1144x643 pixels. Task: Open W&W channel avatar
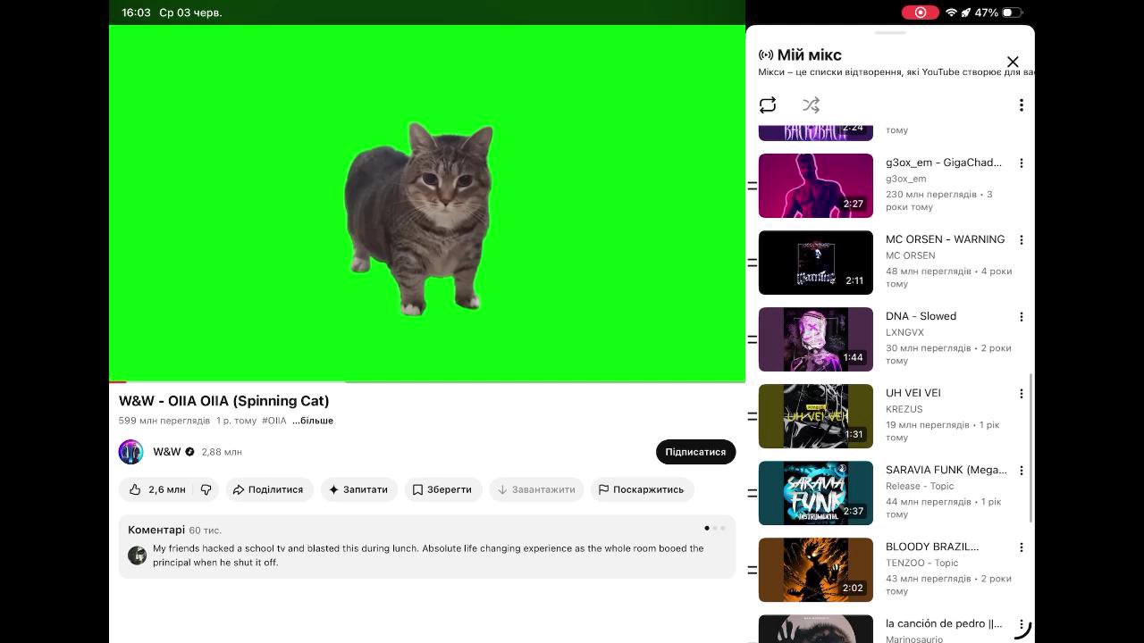click(131, 452)
